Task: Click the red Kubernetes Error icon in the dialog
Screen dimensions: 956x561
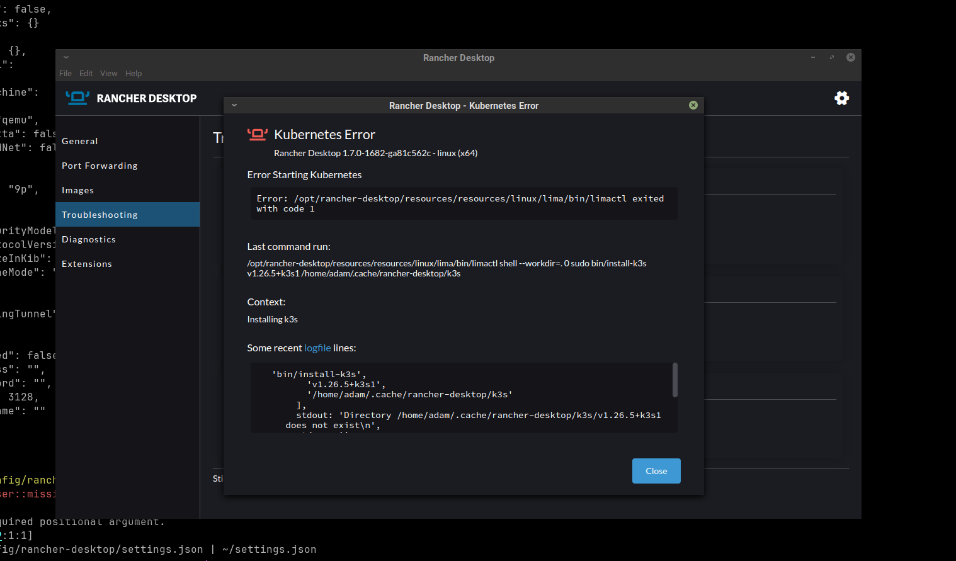Action: 256,133
